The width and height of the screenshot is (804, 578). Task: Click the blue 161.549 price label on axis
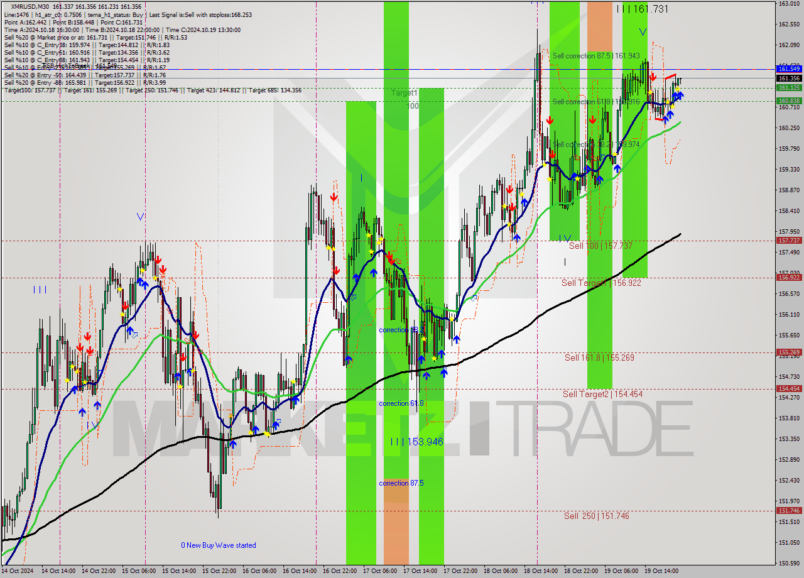[x=789, y=68]
